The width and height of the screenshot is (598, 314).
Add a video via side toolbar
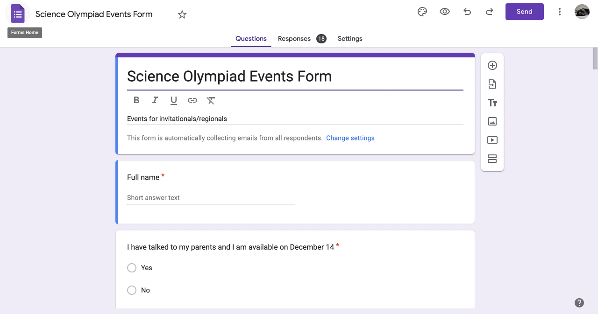[492, 140]
